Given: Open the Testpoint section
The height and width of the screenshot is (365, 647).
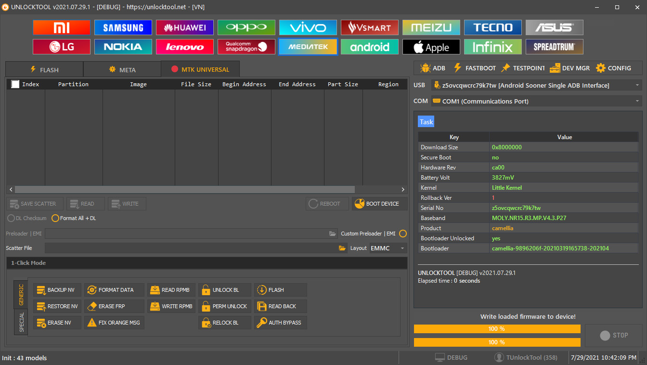Looking at the screenshot, I should [x=523, y=68].
